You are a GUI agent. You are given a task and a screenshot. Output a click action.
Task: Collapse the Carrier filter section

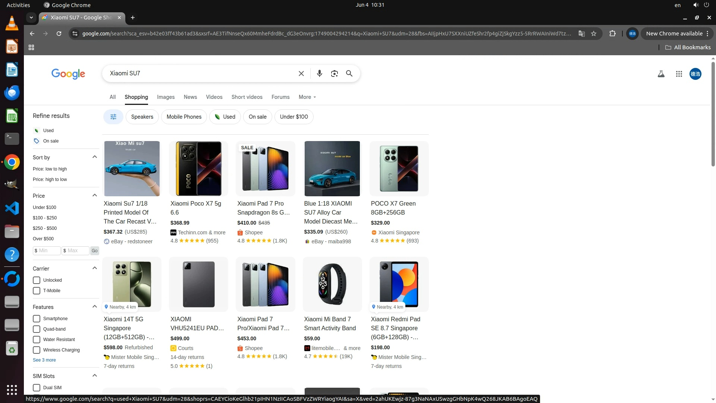coord(94,268)
